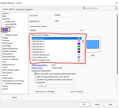Click the teal swatch of Selected Item 5
This screenshot has height=108, width=119.
(x=79, y=49)
